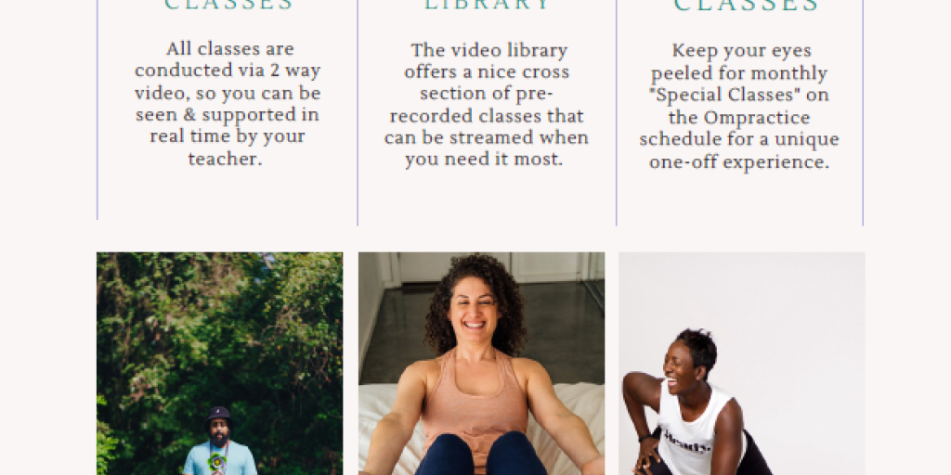Open the photo of woman in white tank top
This screenshot has height=475, width=951.
pyautogui.click(x=742, y=364)
